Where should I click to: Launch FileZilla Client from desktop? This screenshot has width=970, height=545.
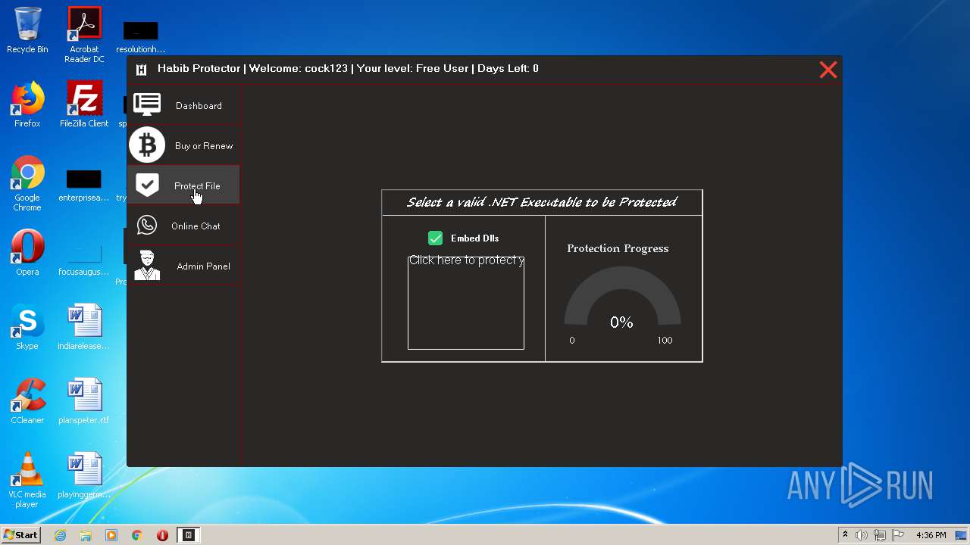(x=84, y=104)
